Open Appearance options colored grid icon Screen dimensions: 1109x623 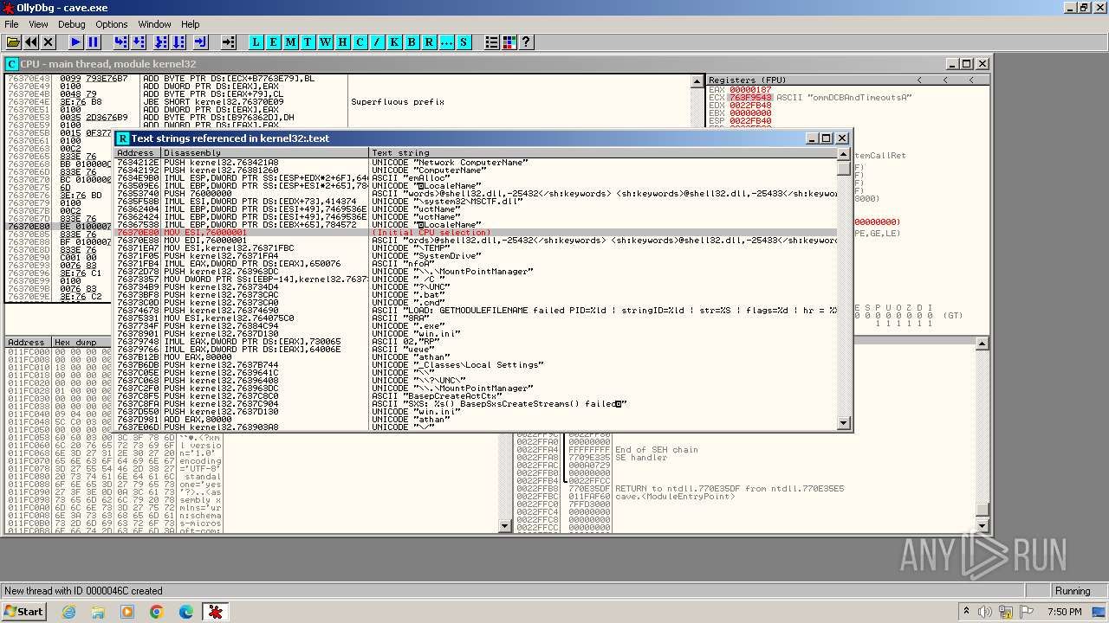tap(509, 42)
